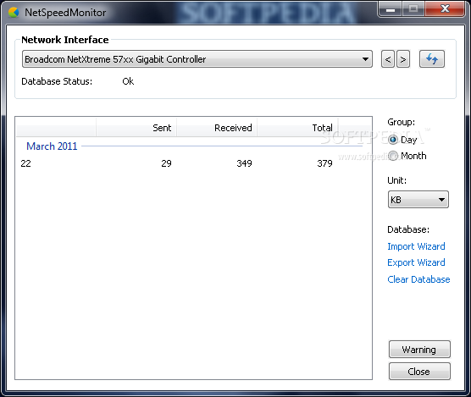This screenshot has width=471, height=397.
Task: Click the Warning button
Action: pyautogui.click(x=419, y=350)
